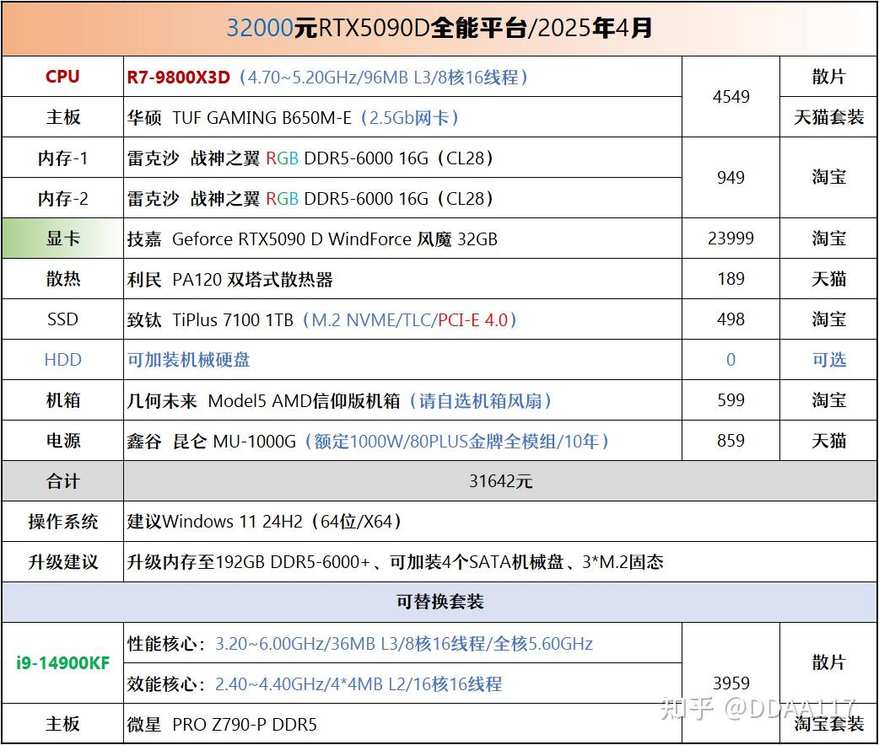
Task: Click the 机箱 row label
Action: (62, 400)
